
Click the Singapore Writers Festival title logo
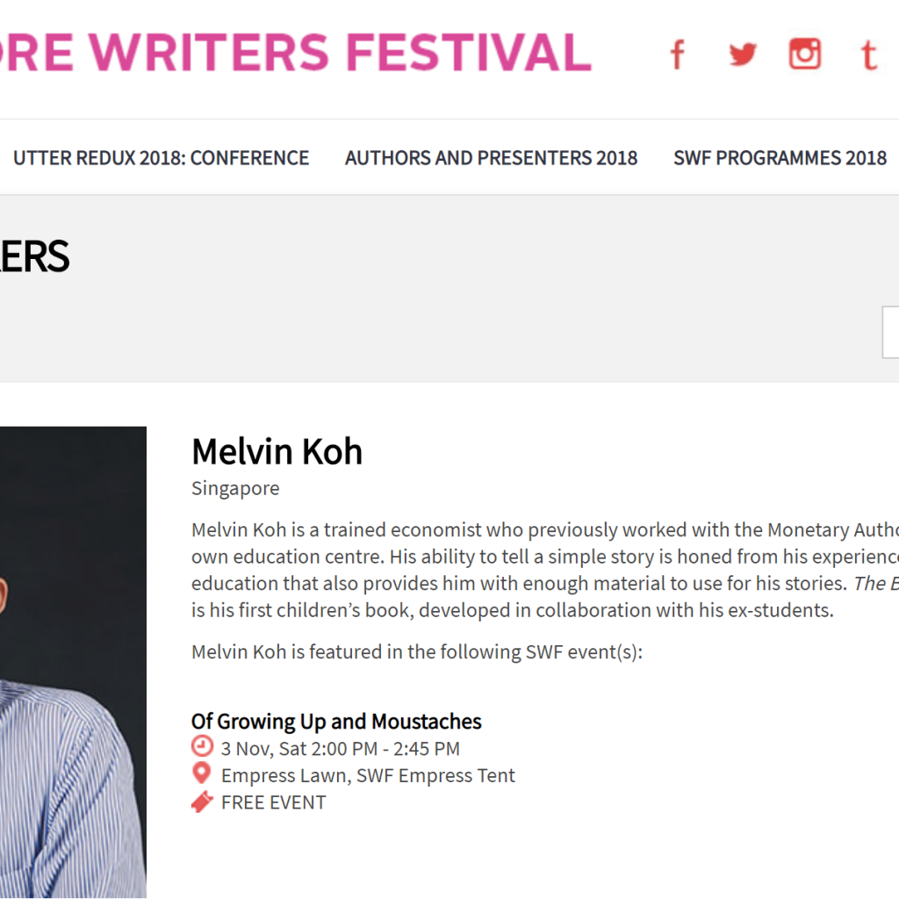pos(295,52)
